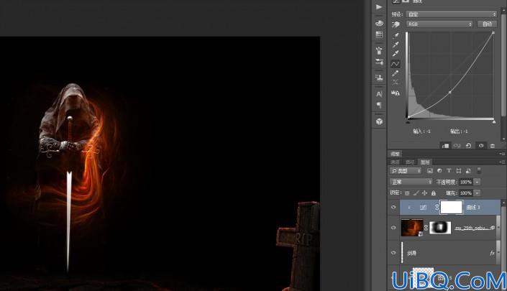
Task: Open the Brush panel icon with brushes in cup
Action: pyautogui.click(x=379, y=50)
